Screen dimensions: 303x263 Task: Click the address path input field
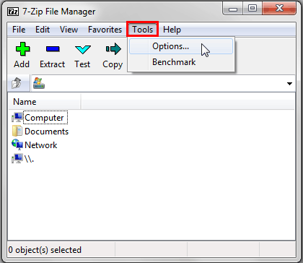(164, 83)
